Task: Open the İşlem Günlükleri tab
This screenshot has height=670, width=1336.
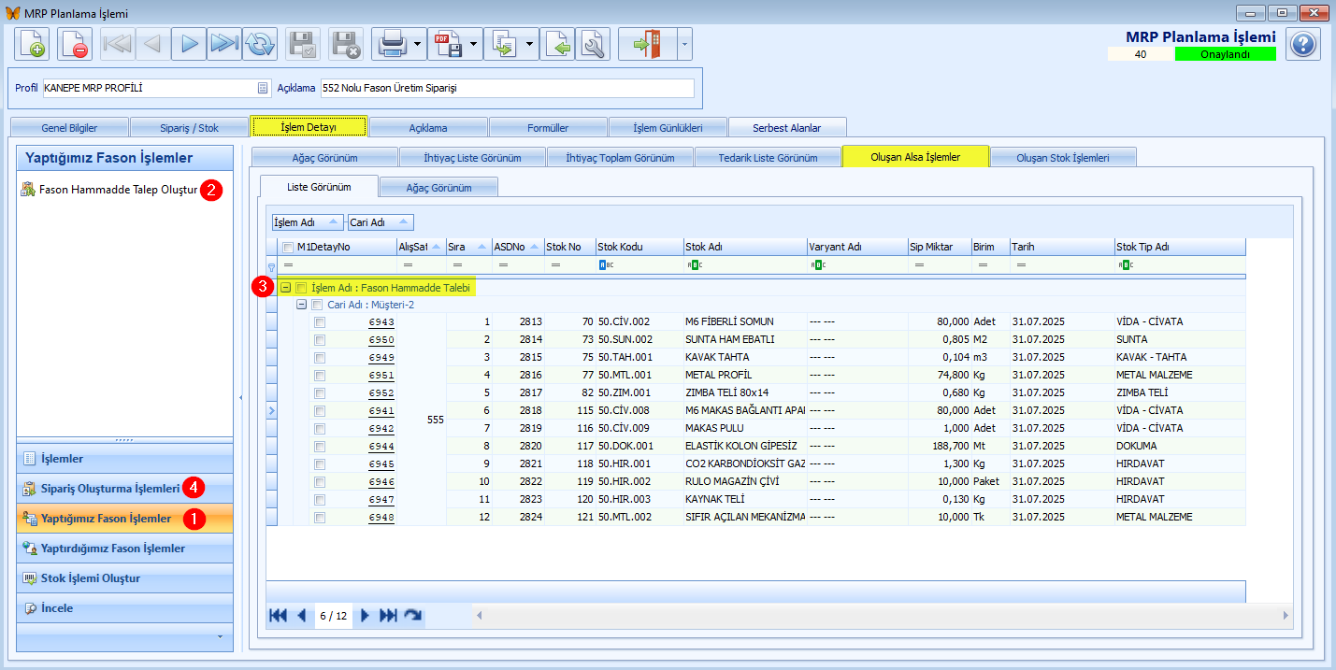Action: (668, 127)
